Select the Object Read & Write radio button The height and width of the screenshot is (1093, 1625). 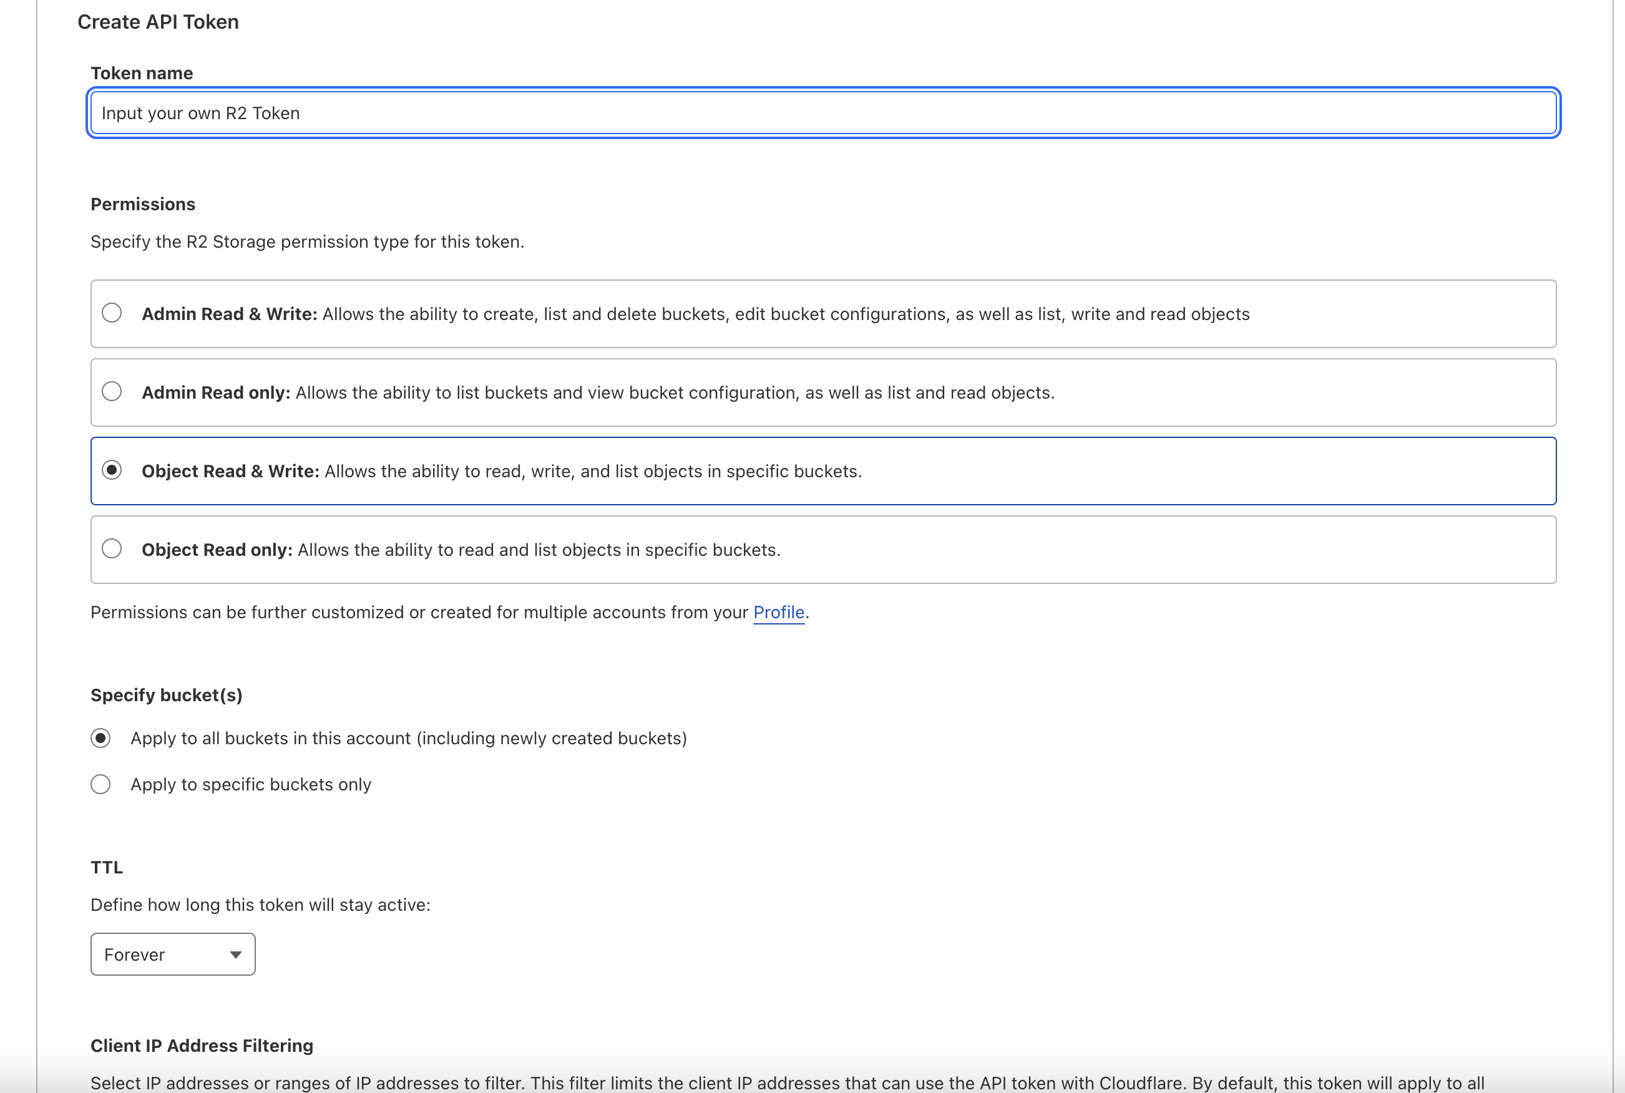coord(112,470)
